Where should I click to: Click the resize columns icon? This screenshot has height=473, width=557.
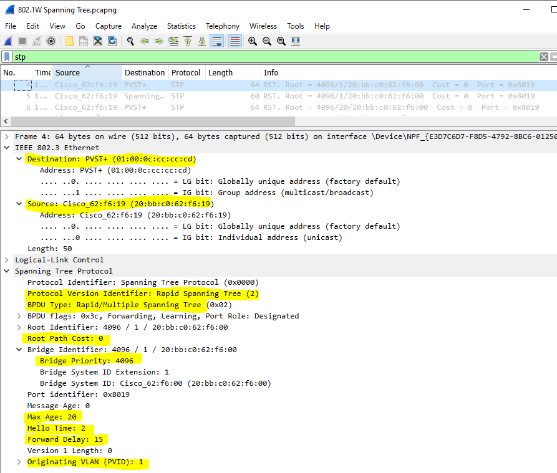[296, 41]
